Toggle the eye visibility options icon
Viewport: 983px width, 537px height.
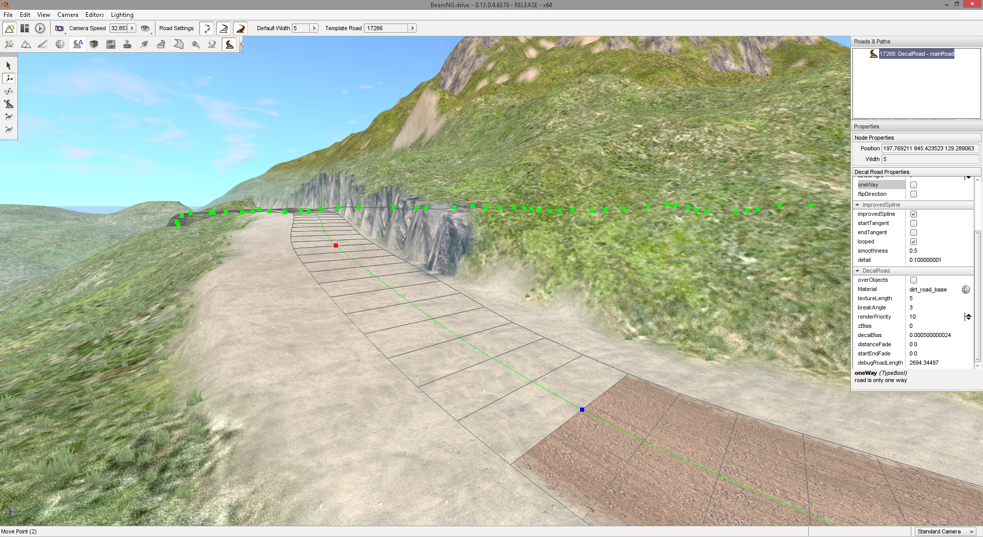pyautogui.click(x=145, y=28)
